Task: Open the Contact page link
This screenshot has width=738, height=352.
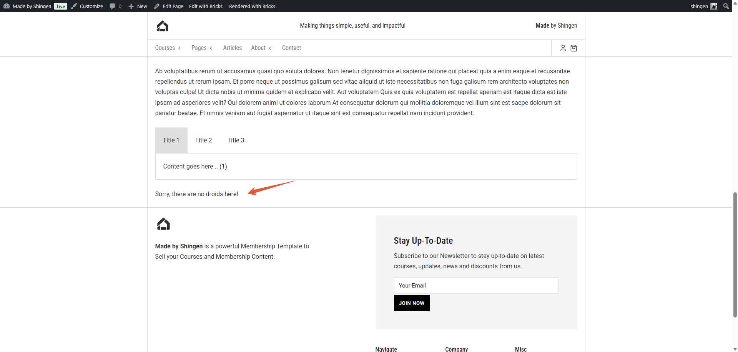Action: click(291, 48)
